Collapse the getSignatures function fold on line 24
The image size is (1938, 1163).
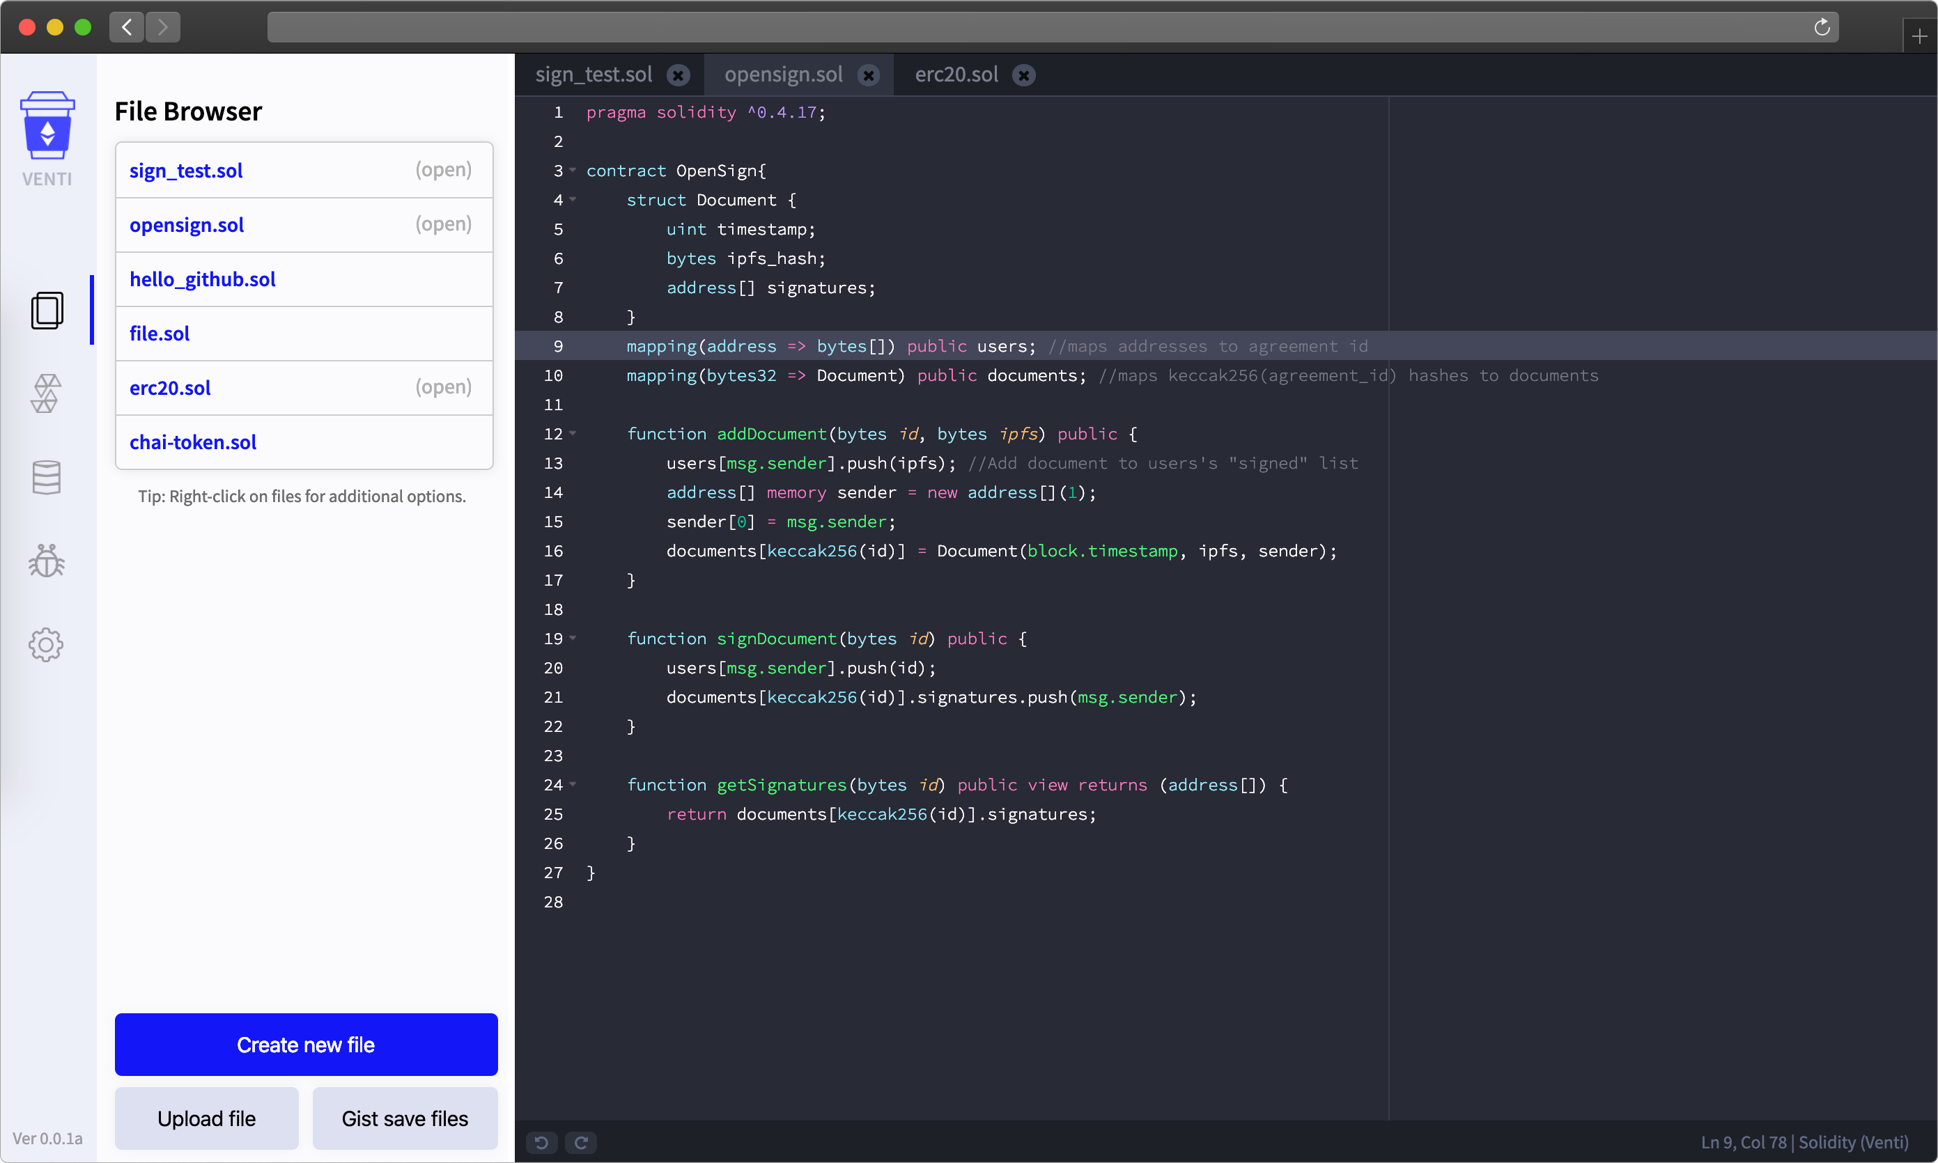[573, 784]
